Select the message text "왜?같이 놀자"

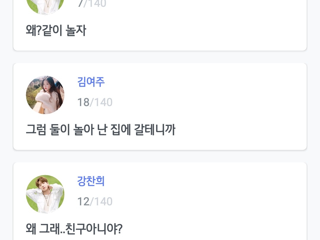pyautogui.click(x=56, y=31)
